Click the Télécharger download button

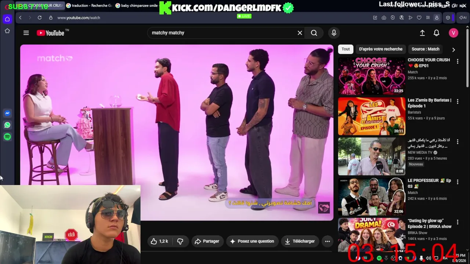pyautogui.click(x=300, y=241)
